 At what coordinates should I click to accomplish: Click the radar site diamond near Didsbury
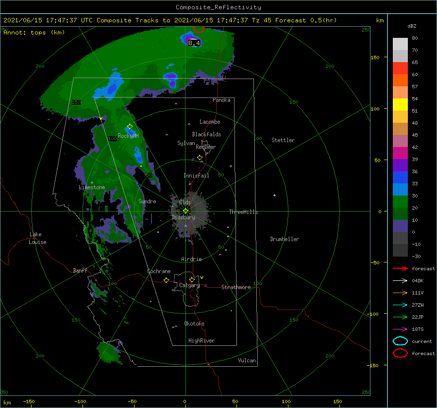[x=185, y=211]
